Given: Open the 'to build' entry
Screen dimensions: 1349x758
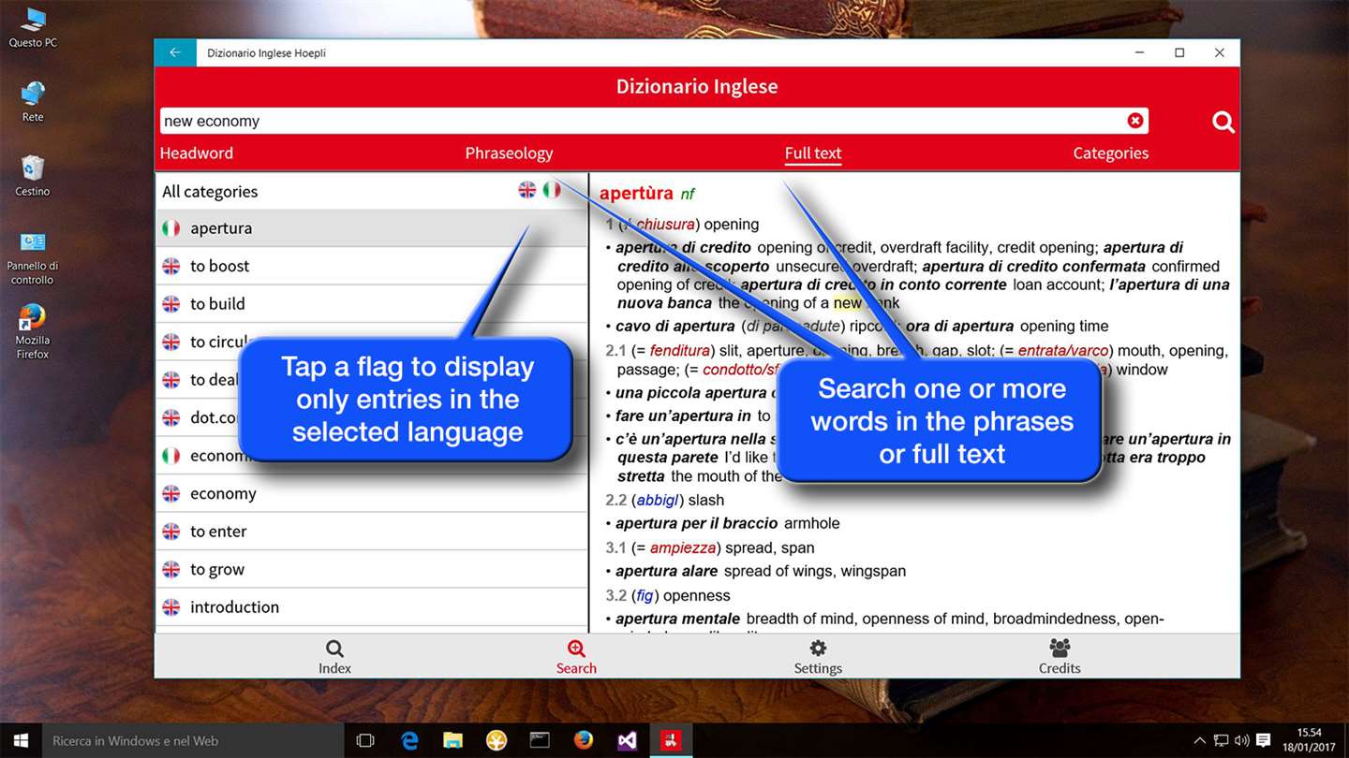Looking at the screenshot, I should click(371, 304).
